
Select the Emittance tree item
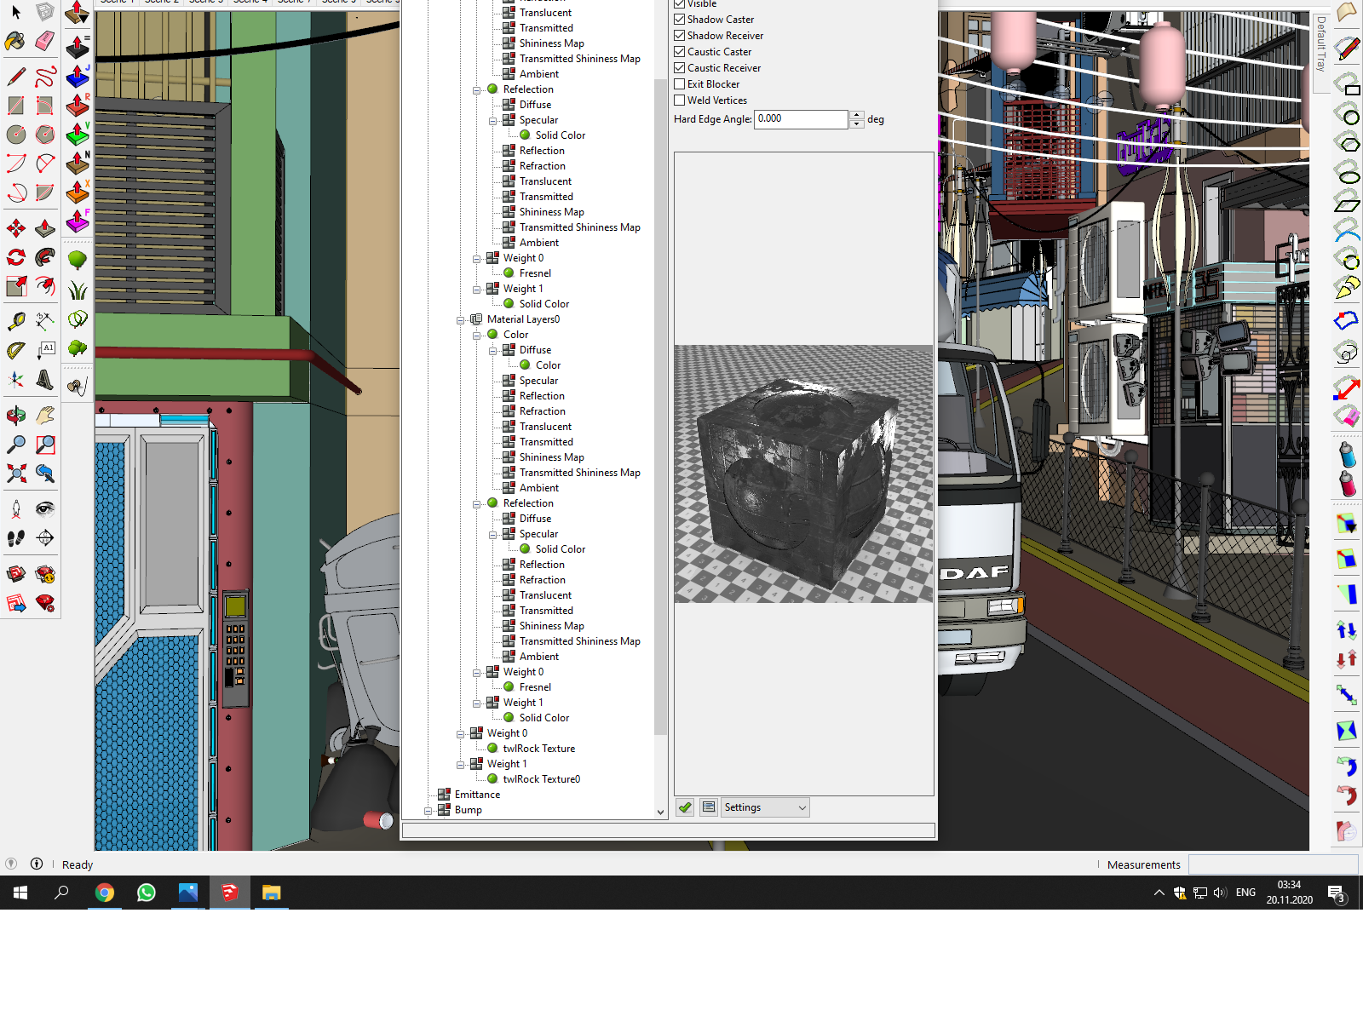[x=477, y=795]
